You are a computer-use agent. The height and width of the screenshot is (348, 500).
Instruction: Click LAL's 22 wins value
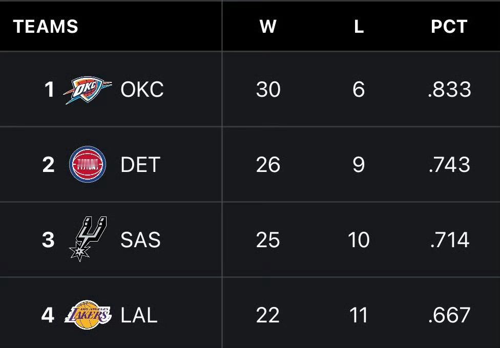coord(268,315)
